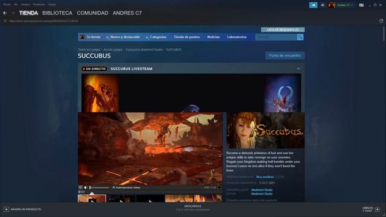Screen dimensions: 386x217
Task: Click the thumbnail strip scroll handle
Action: tap(81, 192)
